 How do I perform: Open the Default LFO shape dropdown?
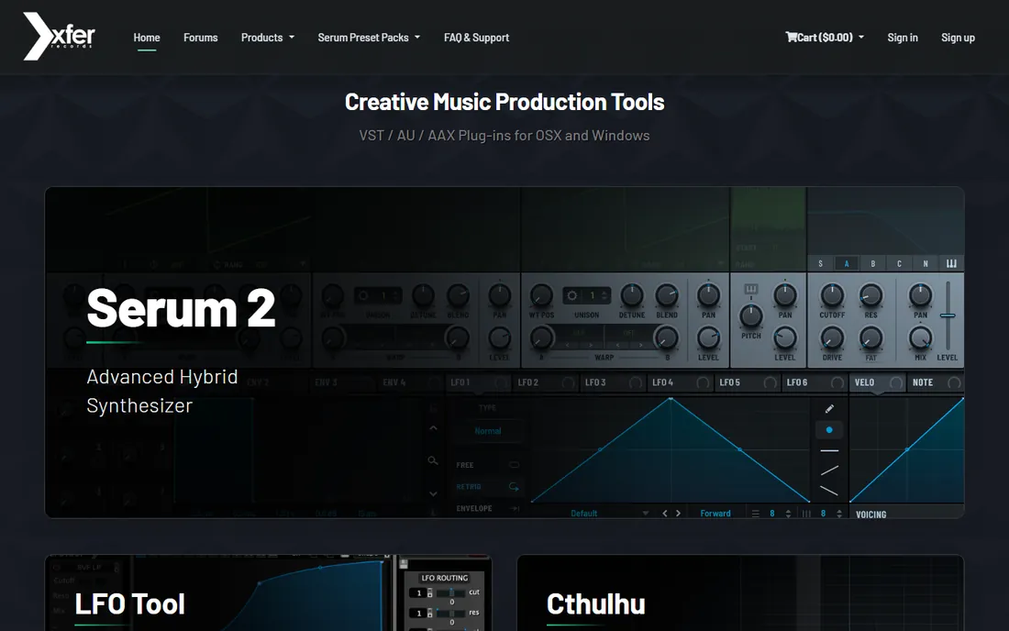pos(609,514)
